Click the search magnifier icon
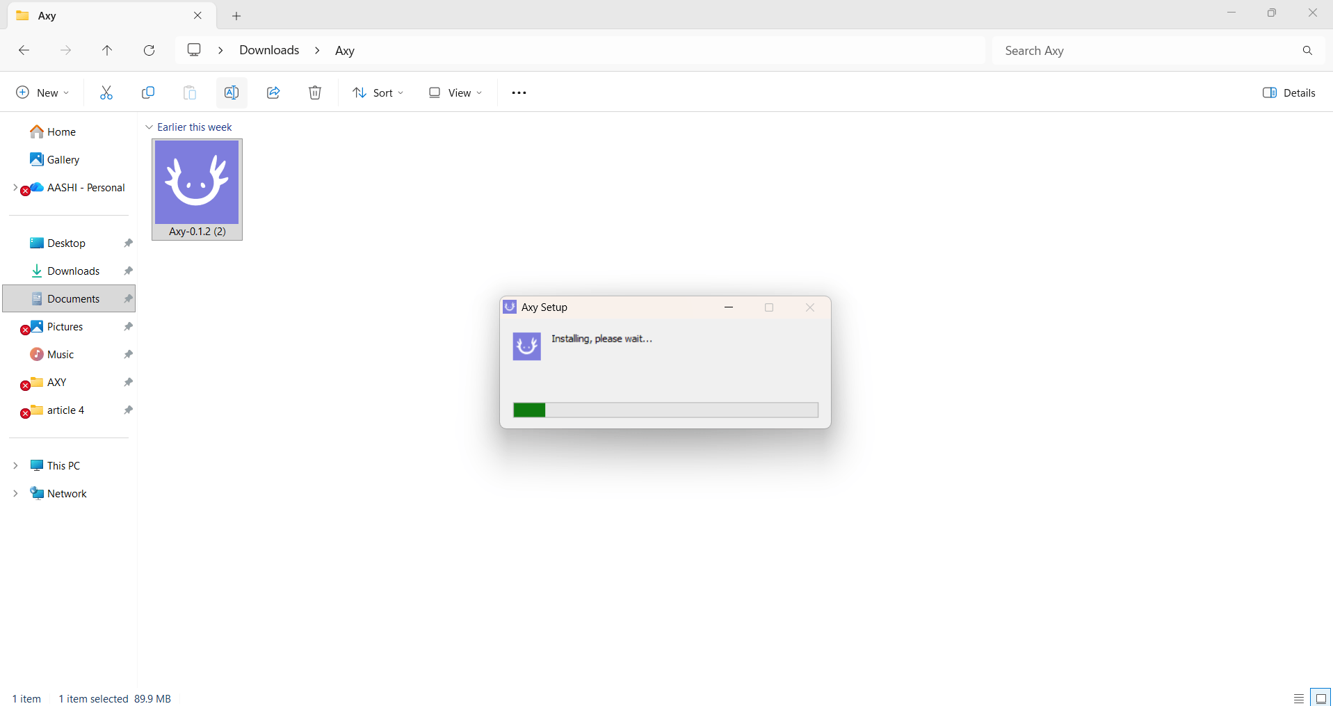Viewport: 1333px width, 706px height. pyautogui.click(x=1307, y=50)
